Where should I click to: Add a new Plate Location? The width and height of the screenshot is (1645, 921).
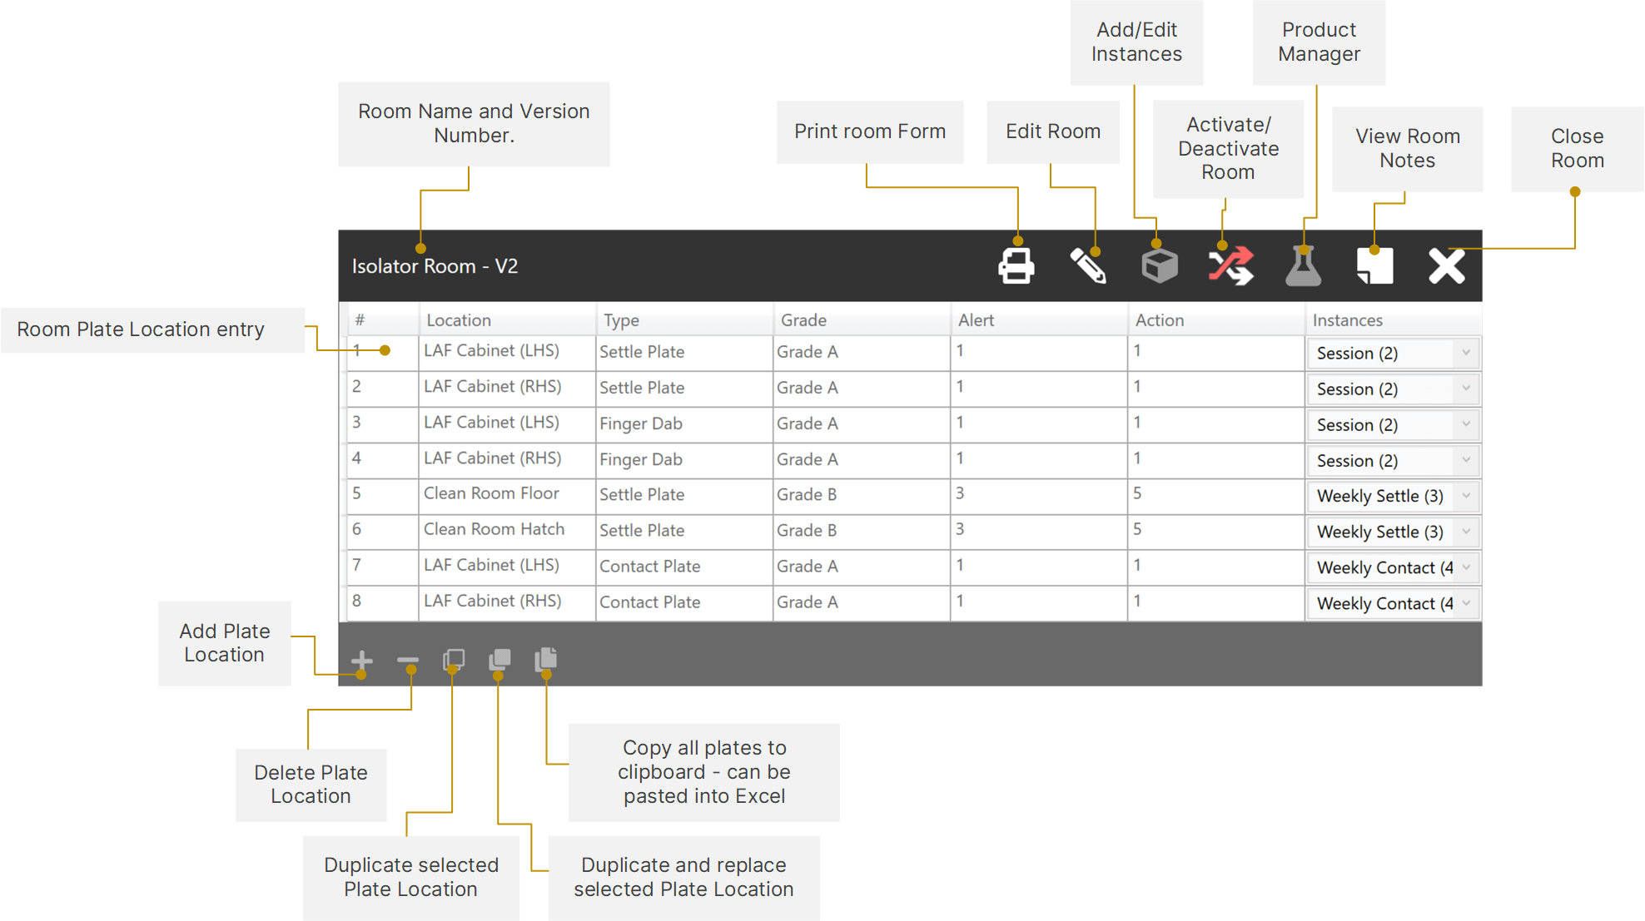pyautogui.click(x=362, y=660)
